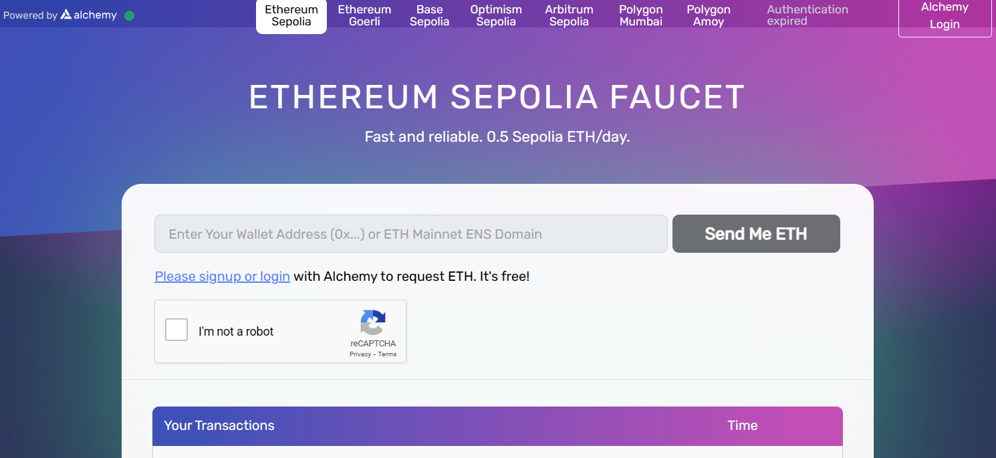Focus the wallet address input field
Image resolution: width=996 pixels, height=458 pixels.
point(411,233)
